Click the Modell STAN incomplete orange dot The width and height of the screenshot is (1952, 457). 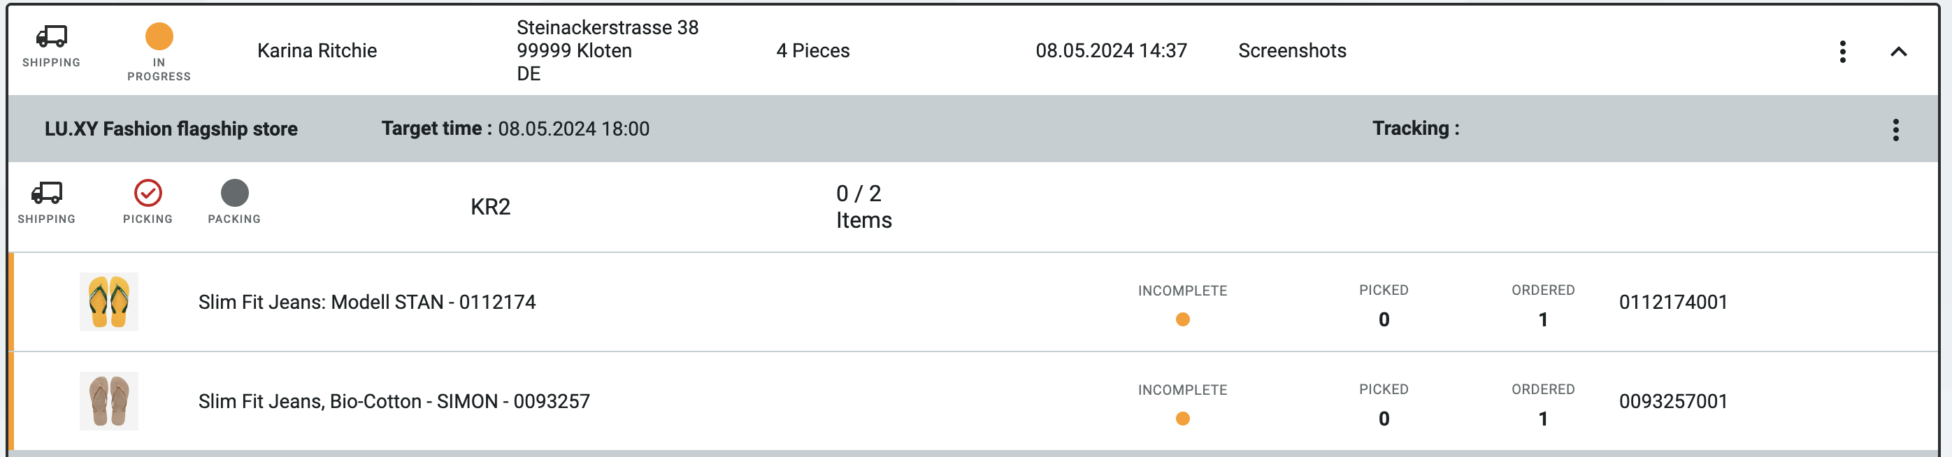[1182, 320]
